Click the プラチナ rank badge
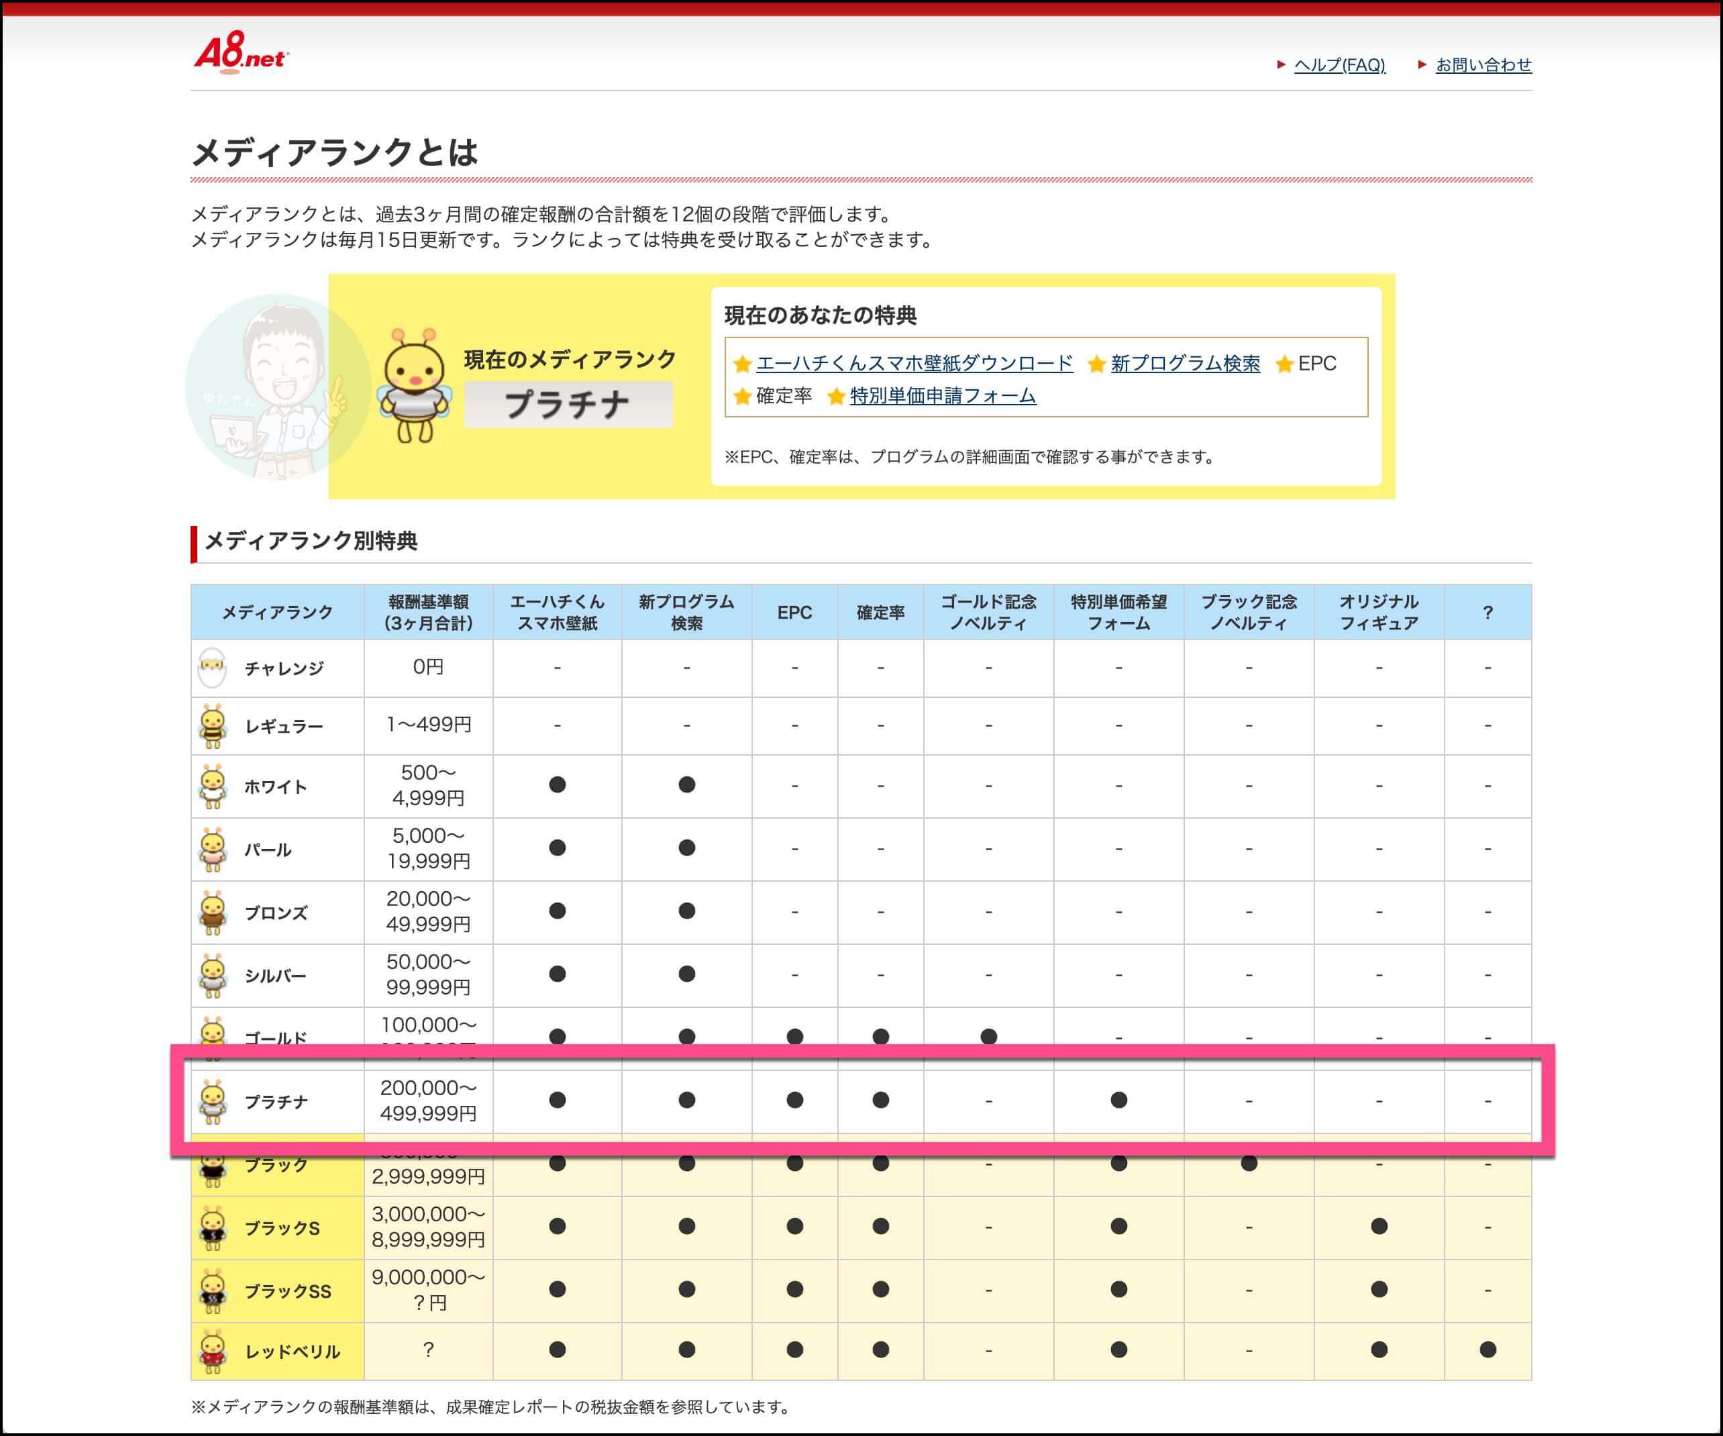 [568, 404]
